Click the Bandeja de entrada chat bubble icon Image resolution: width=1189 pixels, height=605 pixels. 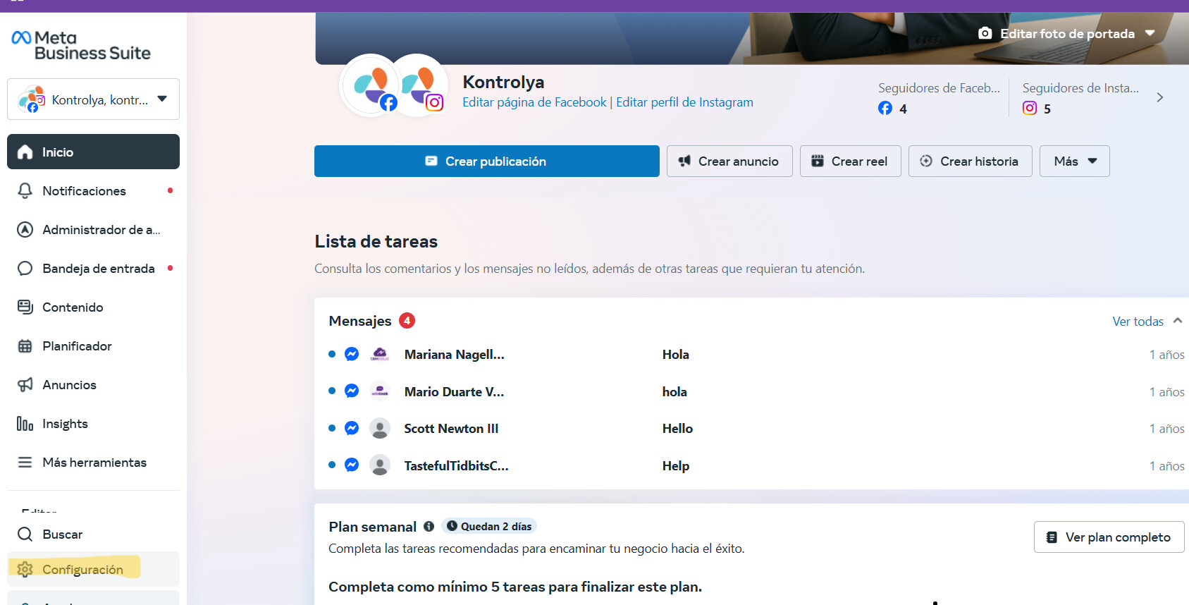(x=25, y=268)
